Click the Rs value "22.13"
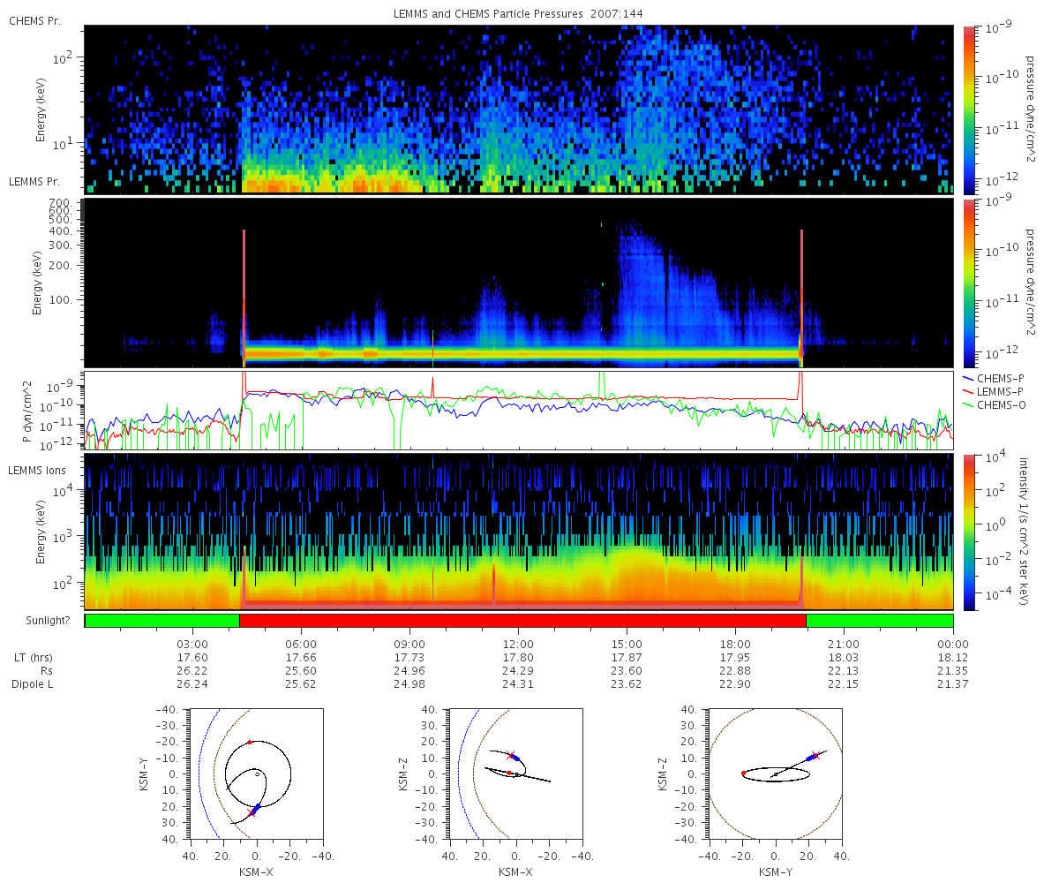1059x883 pixels. pyautogui.click(x=845, y=671)
